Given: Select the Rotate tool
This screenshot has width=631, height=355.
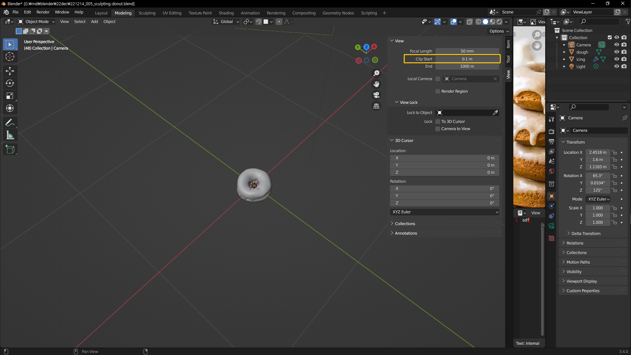Looking at the screenshot, I should pos(10,83).
